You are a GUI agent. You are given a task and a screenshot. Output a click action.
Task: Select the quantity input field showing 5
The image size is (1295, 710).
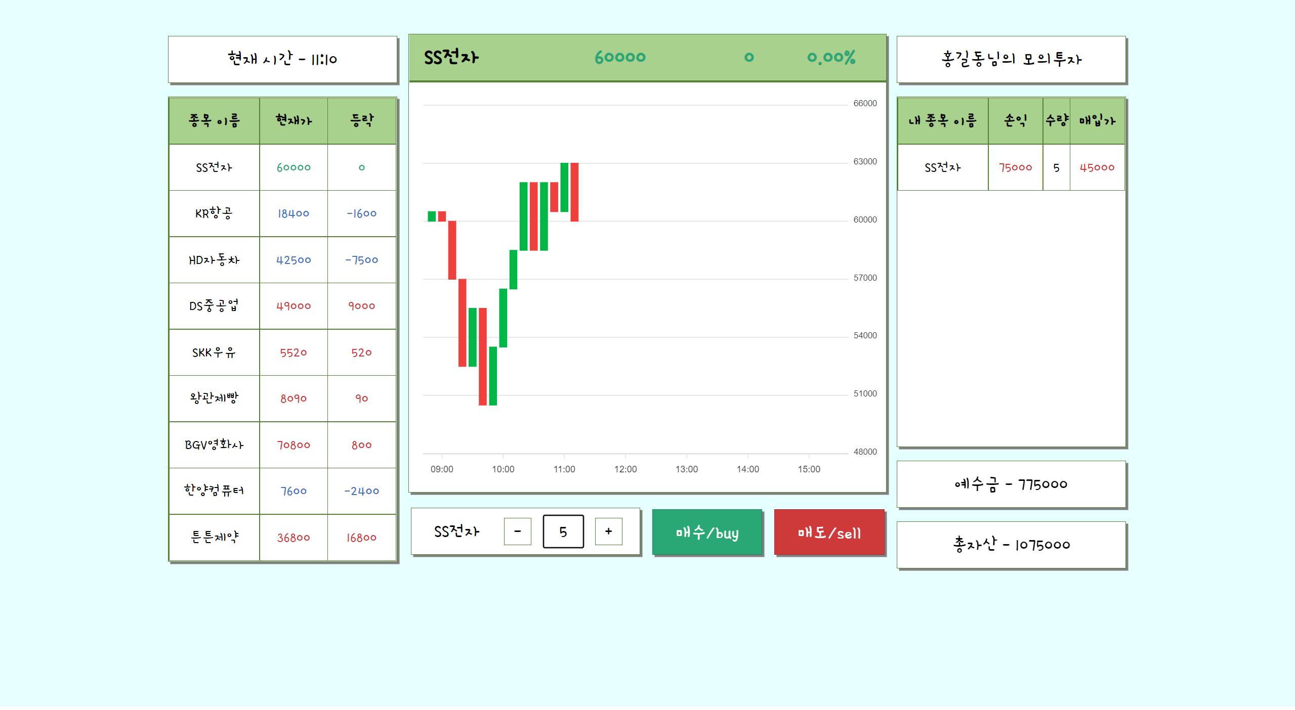[x=563, y=531]
